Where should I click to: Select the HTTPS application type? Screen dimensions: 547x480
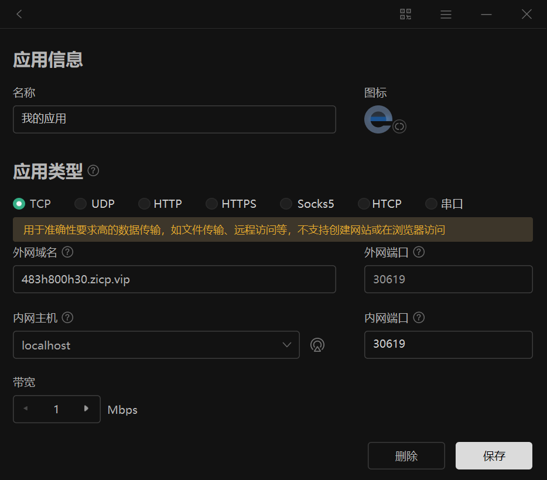click(x=211, y=204)
